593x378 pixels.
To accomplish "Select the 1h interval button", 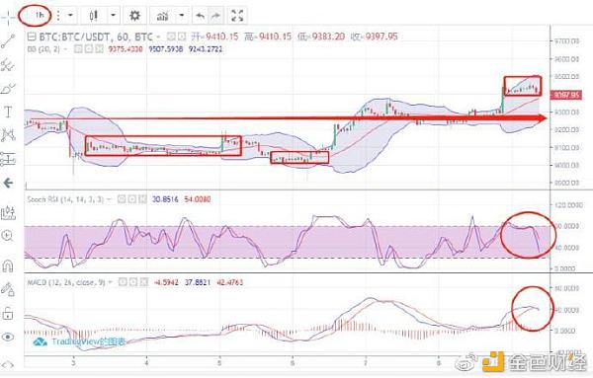I will (x=39, y=16).
